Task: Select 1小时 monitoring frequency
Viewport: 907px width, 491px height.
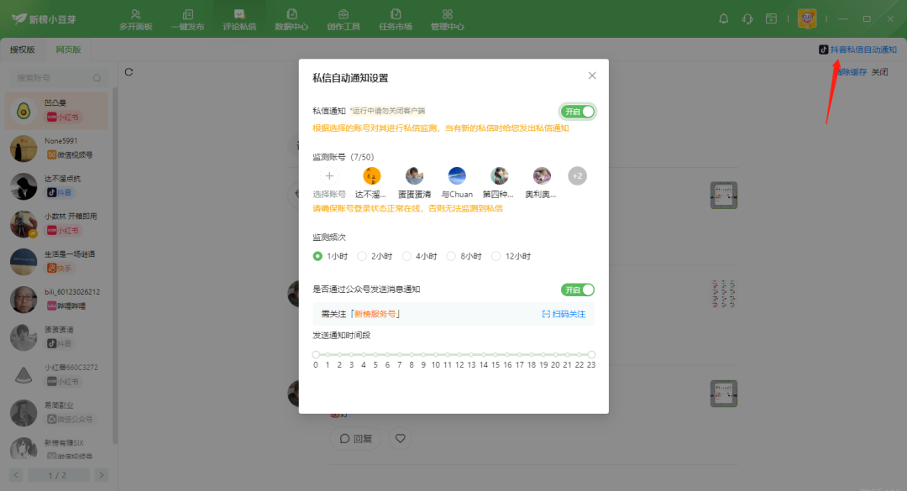Action: coord(330,256)
